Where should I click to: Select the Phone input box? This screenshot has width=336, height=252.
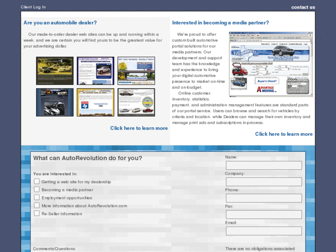[264, 198]
